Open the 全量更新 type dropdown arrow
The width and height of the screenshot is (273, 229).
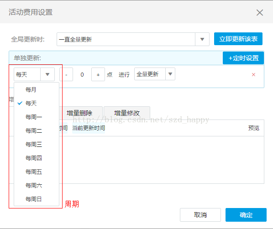pyautogui.click(x=170, y=74)
